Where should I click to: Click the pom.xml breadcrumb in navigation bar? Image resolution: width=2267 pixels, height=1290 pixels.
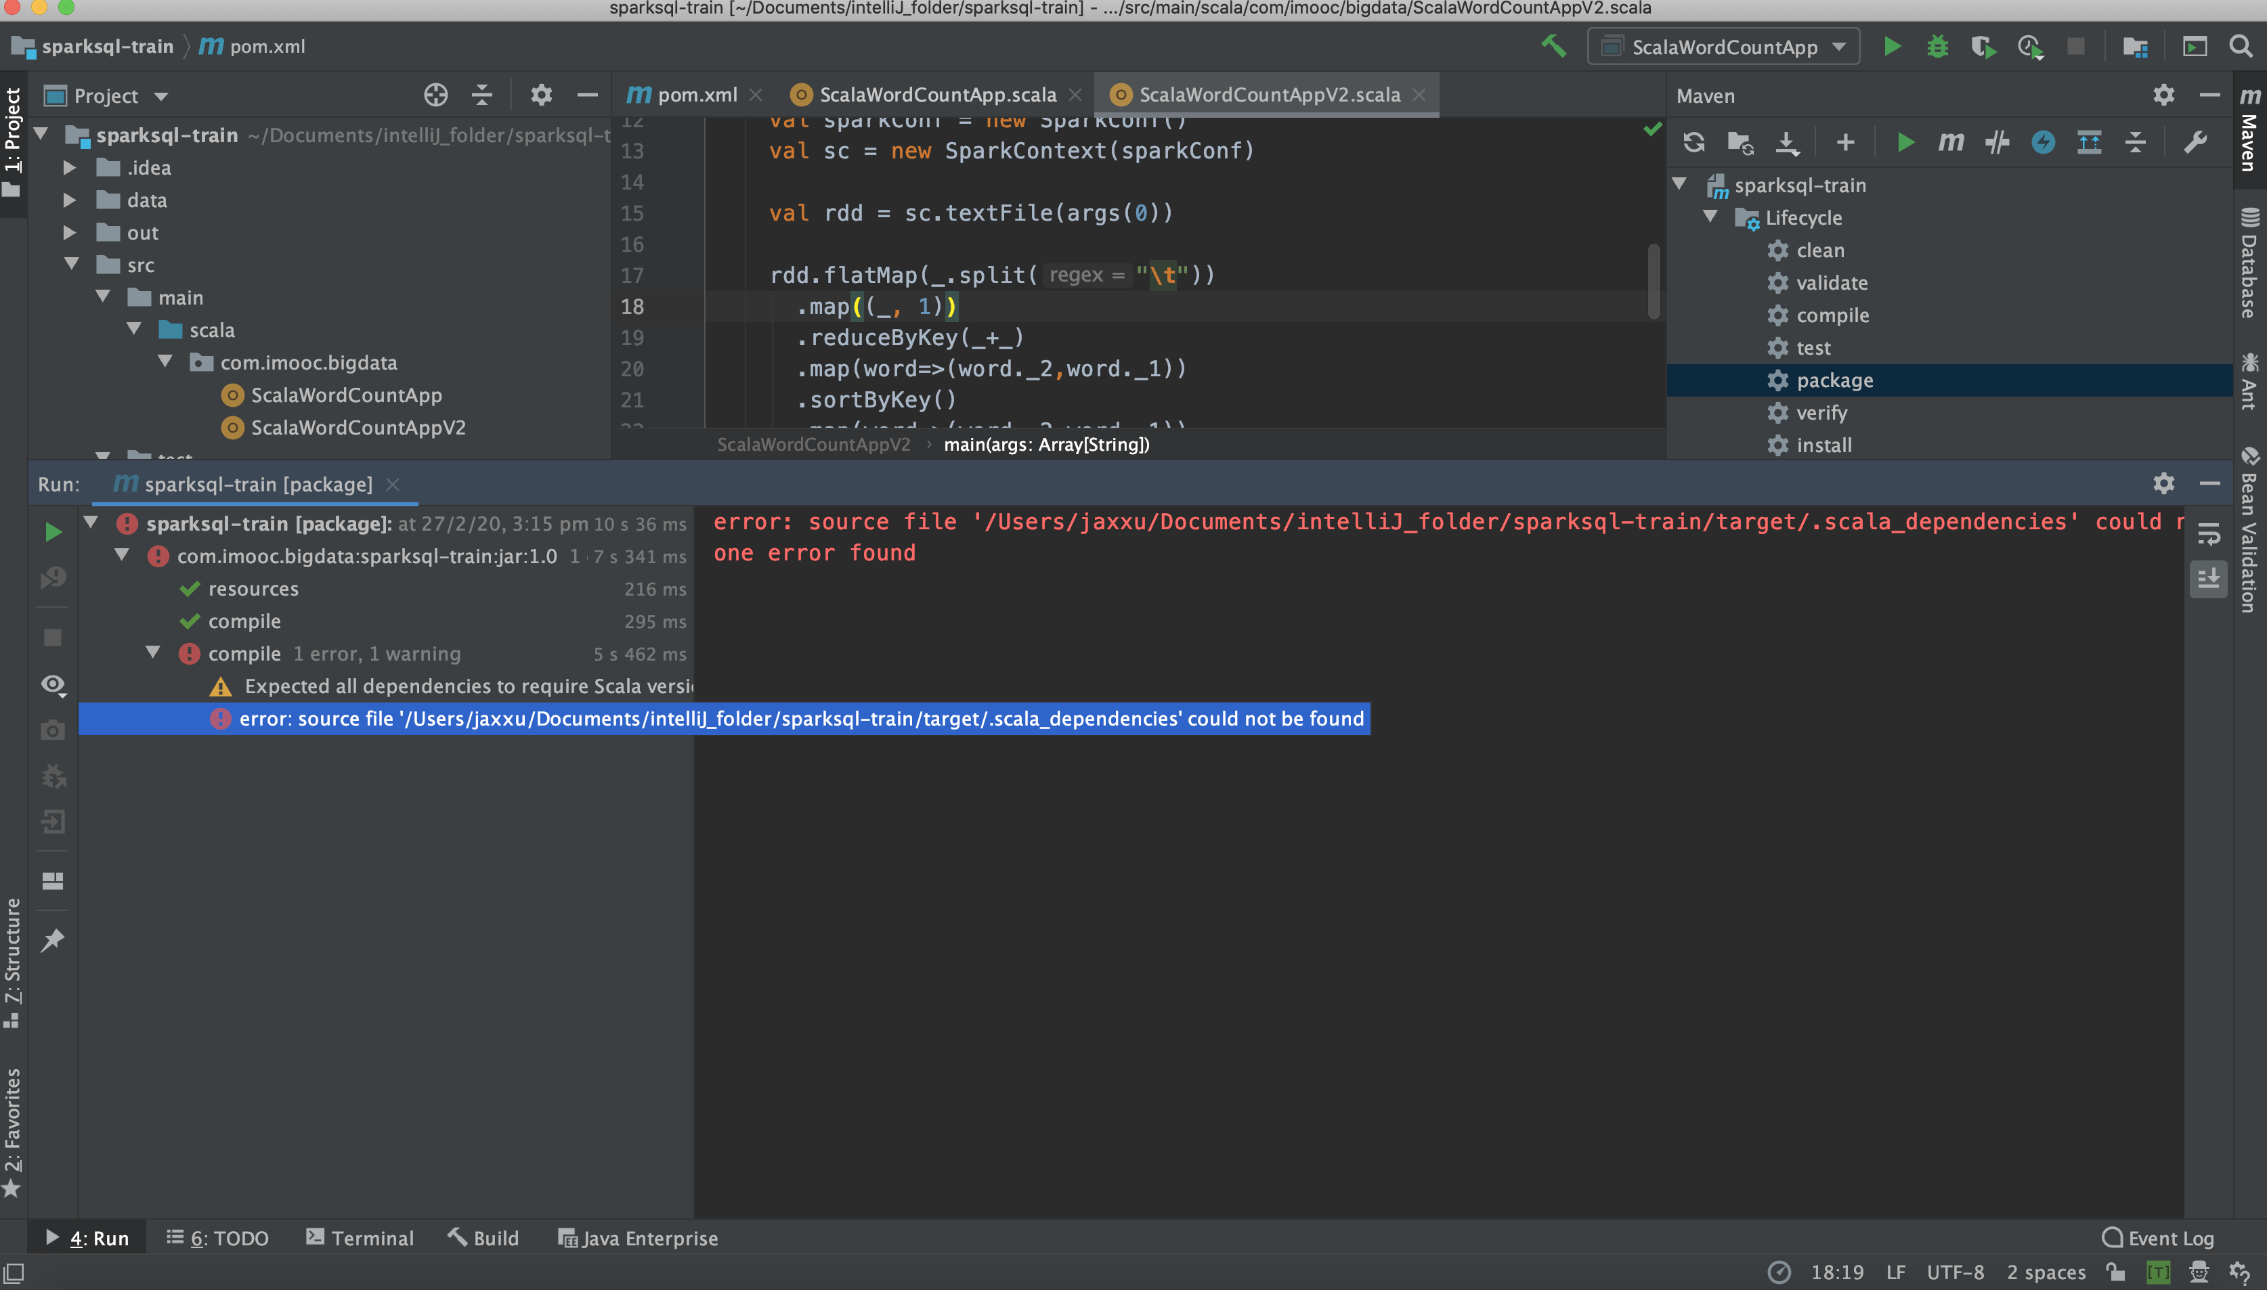pyautogui.click(x=253, y=46)
